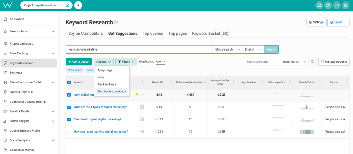Click the Competitor Content Insights bulb icon
The height and width of the screenshot is (154, 353).
pyautogui.click(x=5, y=102)
